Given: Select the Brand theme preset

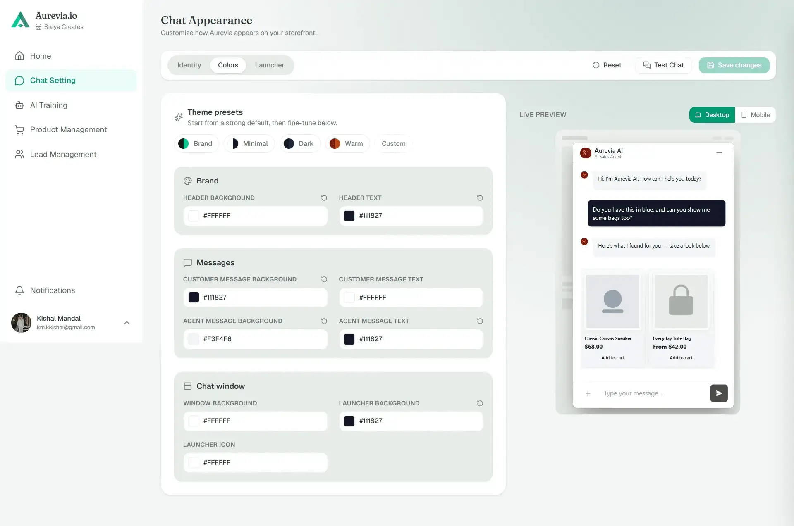Looking at the screenshot, I should (x=196, y=144).
